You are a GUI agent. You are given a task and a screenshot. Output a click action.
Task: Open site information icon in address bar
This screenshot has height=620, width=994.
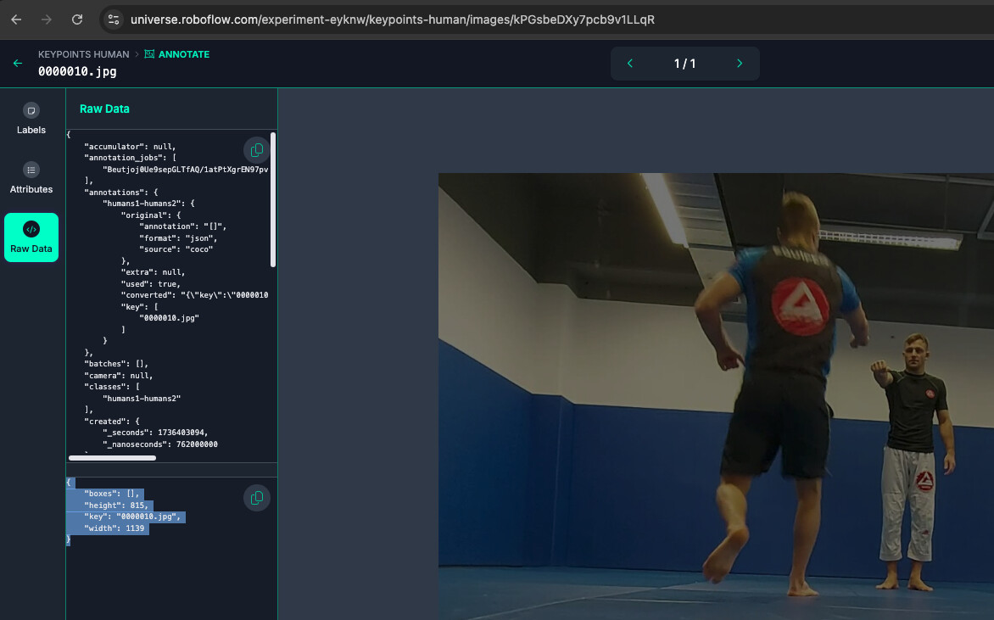pyautogui.click(x=114, y=20)
